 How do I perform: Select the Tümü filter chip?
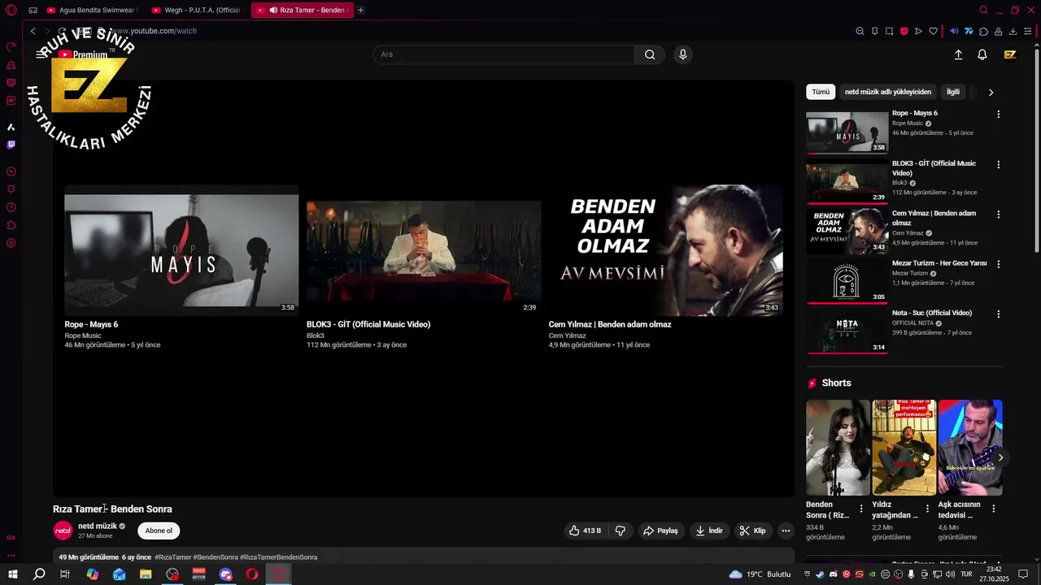point(821,92)
